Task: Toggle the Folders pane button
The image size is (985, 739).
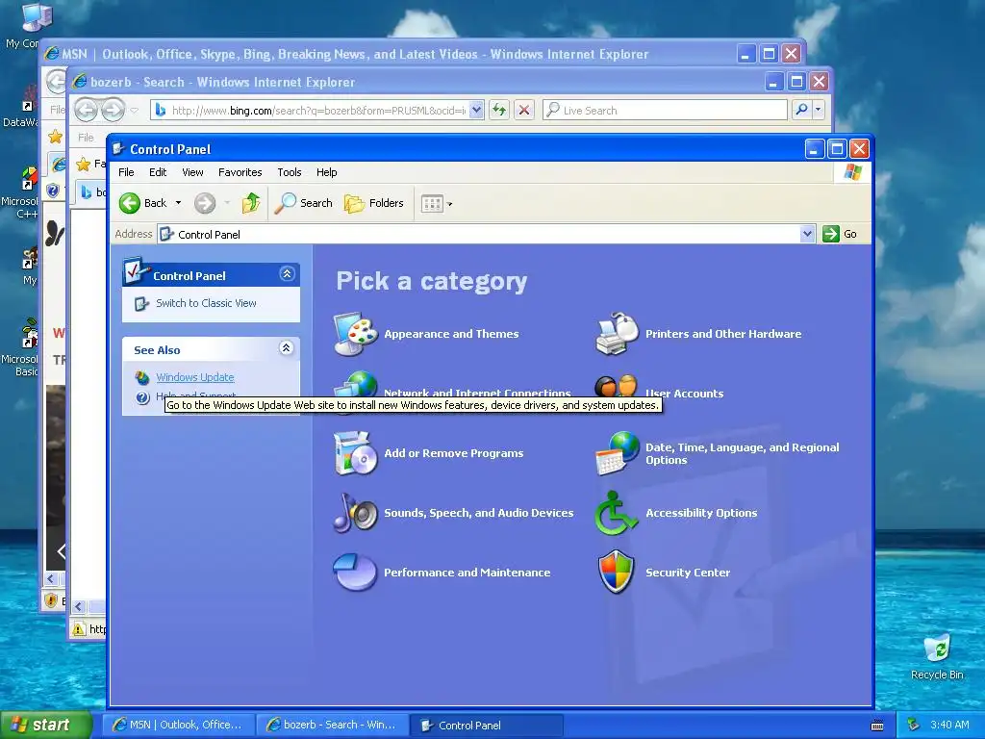Action: tap(374, 203)
